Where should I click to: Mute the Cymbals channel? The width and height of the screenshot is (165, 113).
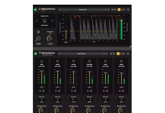coord(91,91)
